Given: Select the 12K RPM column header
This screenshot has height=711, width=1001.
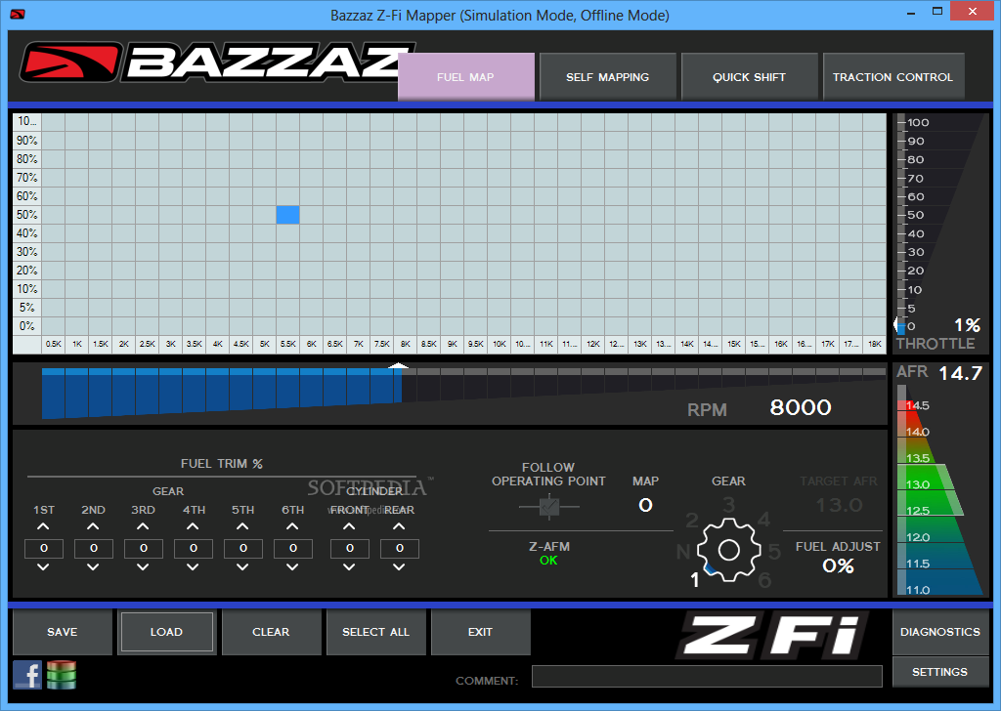Looking at the screenshot, I should tap(593, 345).
